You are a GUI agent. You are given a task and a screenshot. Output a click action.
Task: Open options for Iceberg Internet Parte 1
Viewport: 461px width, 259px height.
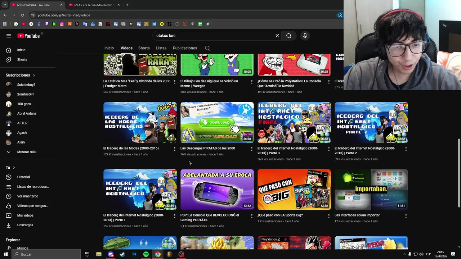[175, 216]
